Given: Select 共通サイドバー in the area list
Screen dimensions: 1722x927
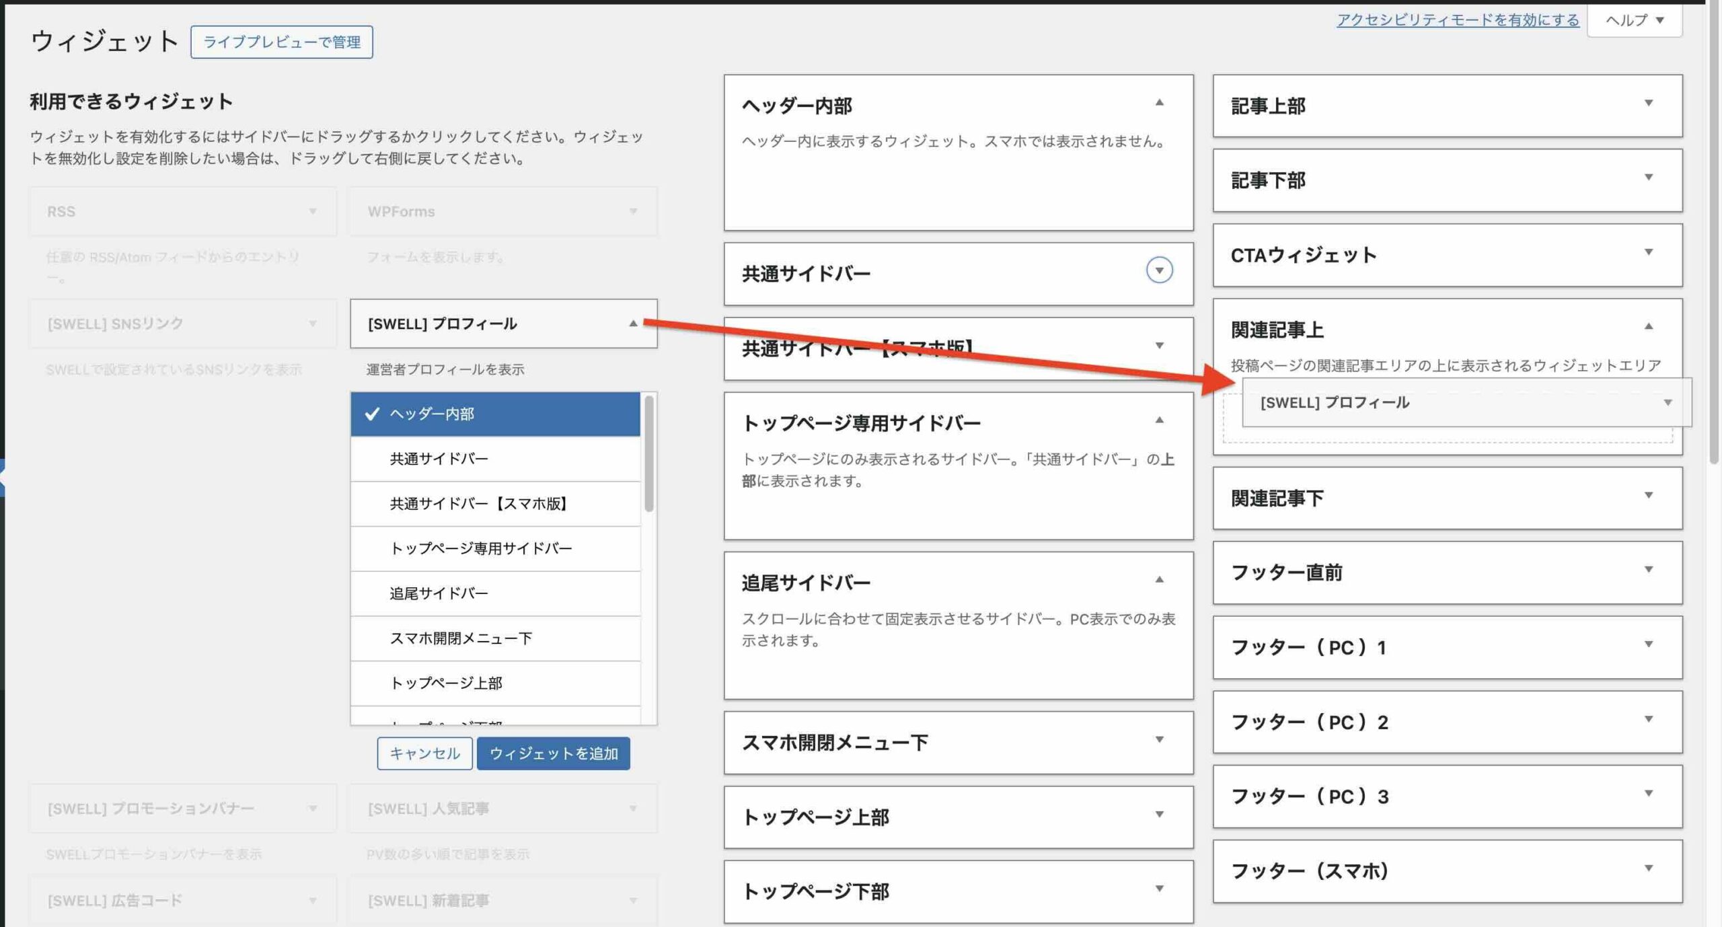Looking at the screenshot, I should (496, 459).
